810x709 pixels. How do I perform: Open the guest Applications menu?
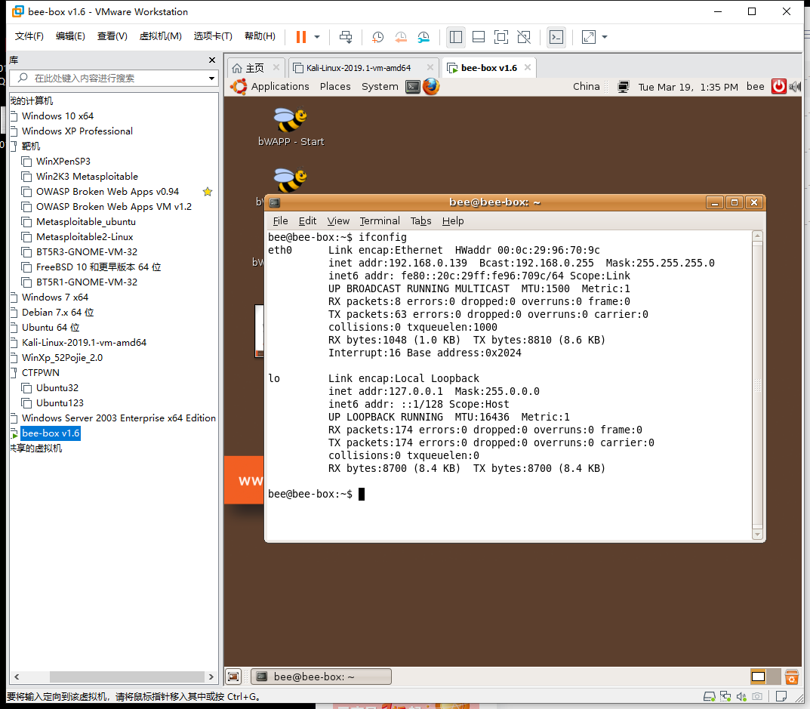click(280, 86)
